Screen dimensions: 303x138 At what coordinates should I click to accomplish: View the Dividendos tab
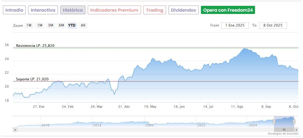[x=183, y=10]
